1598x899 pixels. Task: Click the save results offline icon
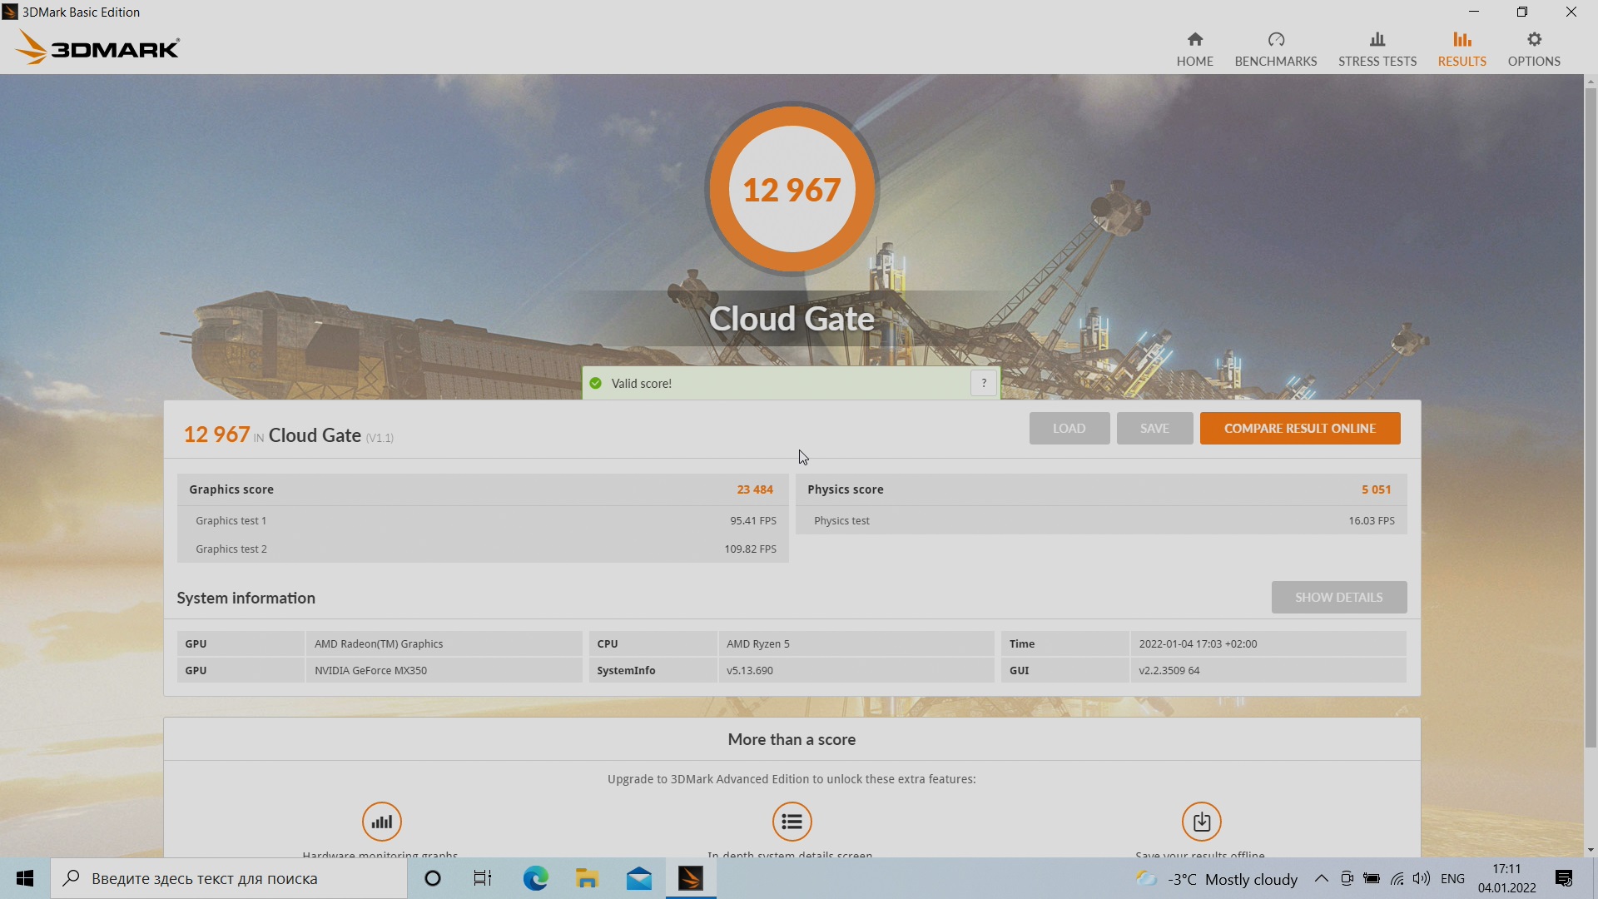[x=1201, y=822]
